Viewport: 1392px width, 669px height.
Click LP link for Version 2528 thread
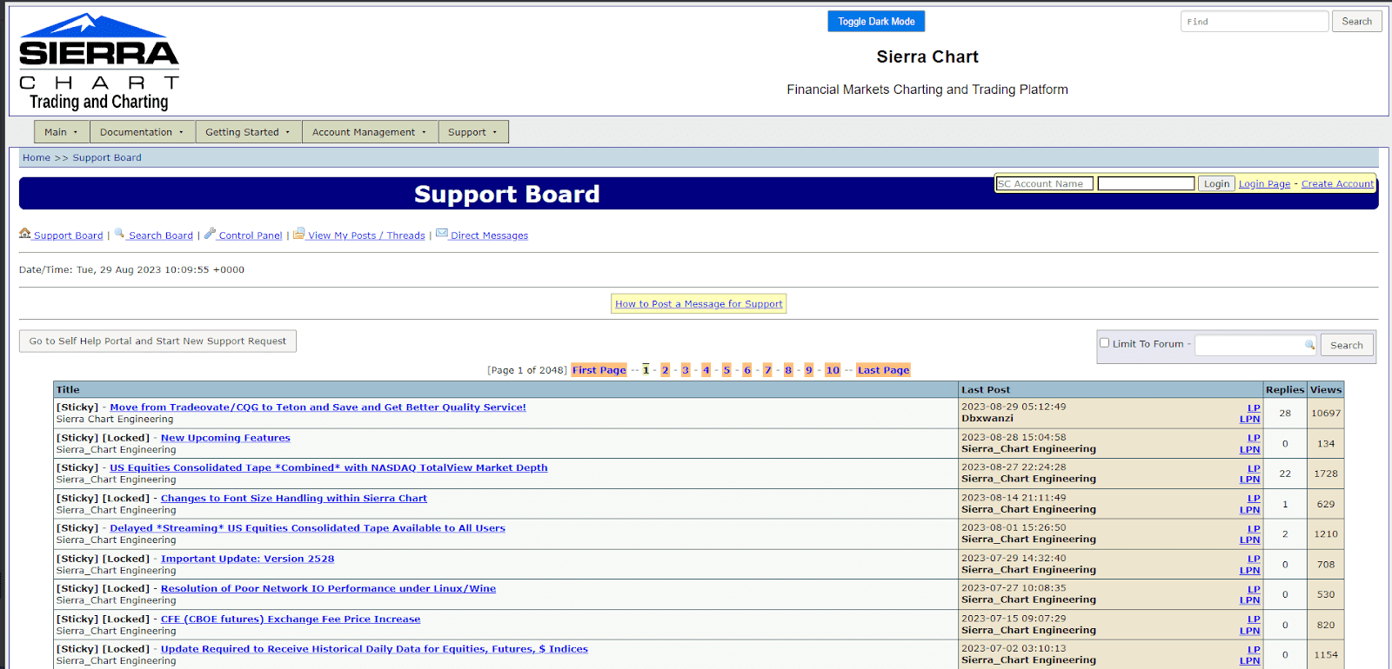tap(1254, 559)
